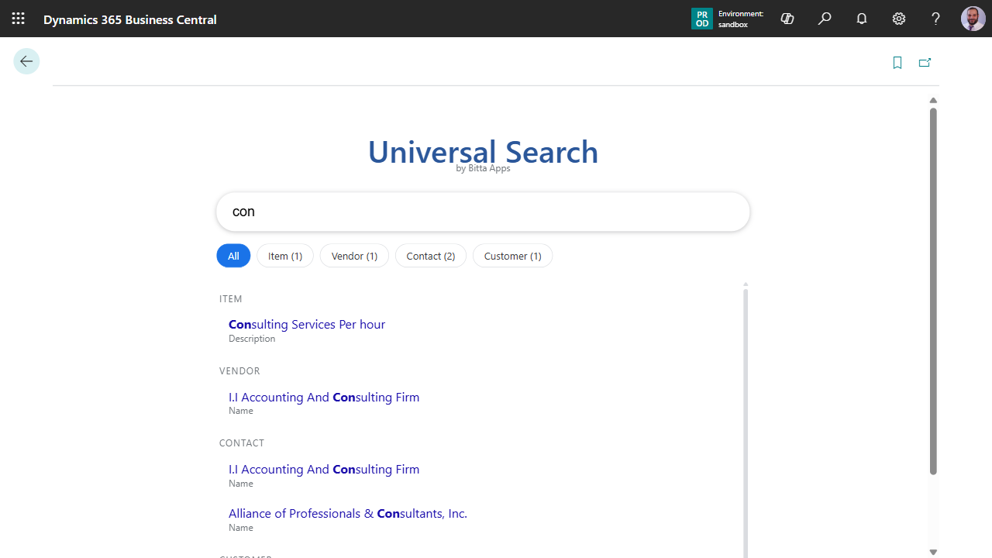Open Consulting Services Per hour item
This screenshot has height=558, width=992.
pos(307,325)
